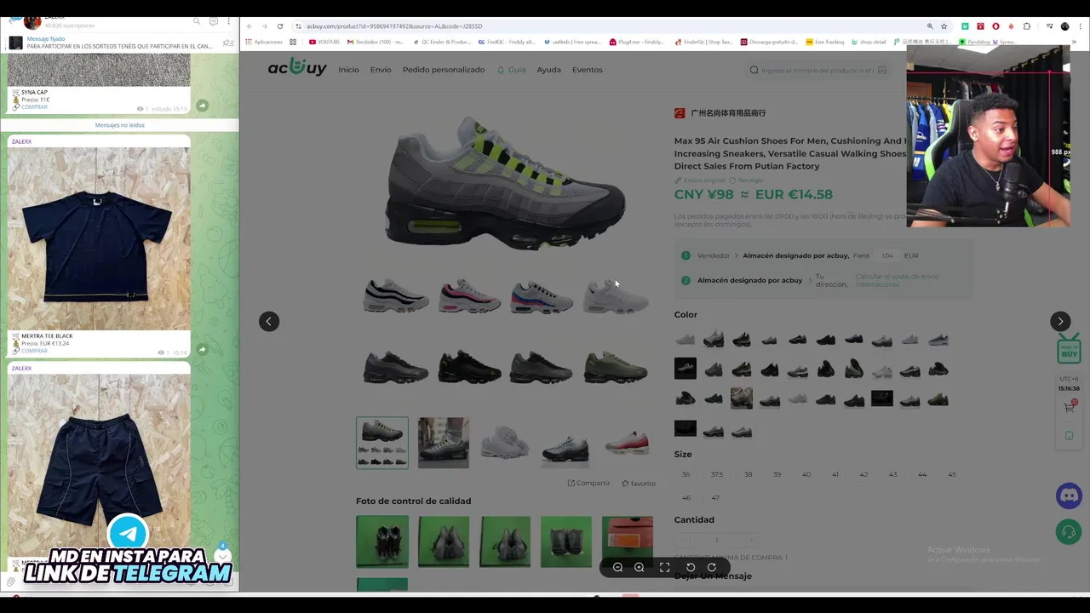Image resolution: width=1090 pixels, height=613 pixels.
Task: Open orange box quality control photo
Action: coord(628,541)
